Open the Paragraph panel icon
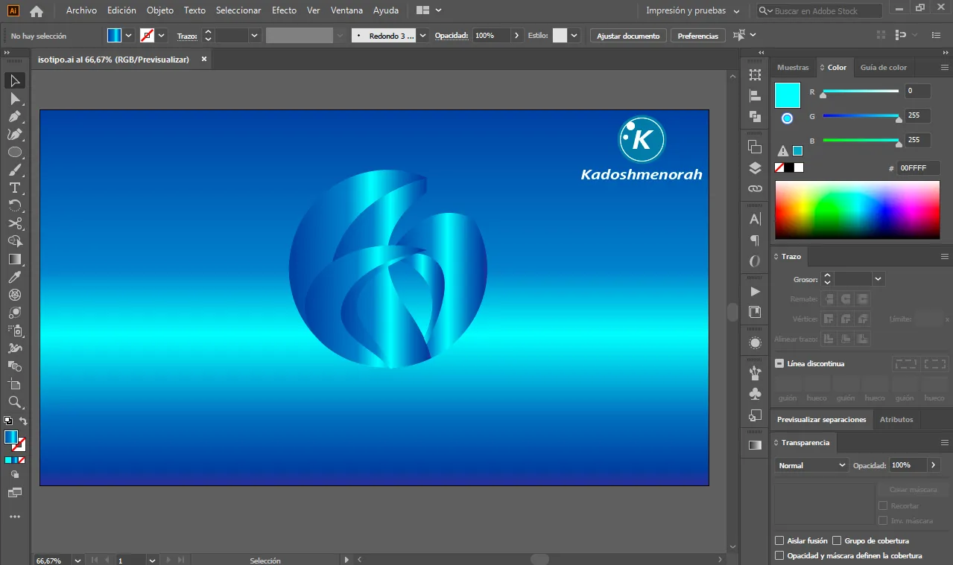 pos(755,240)
